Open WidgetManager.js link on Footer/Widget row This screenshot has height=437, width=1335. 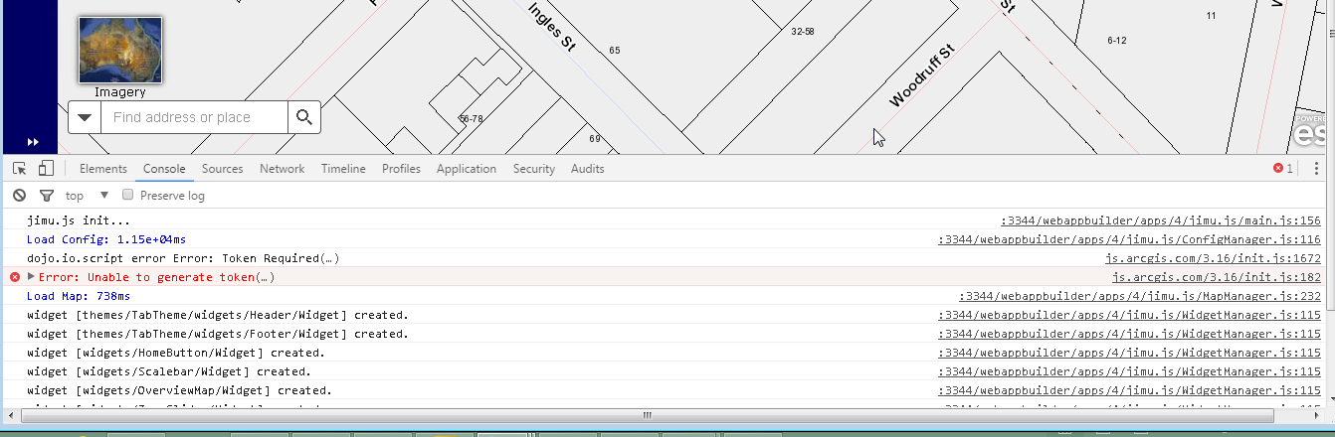[x=1129, y=334]
